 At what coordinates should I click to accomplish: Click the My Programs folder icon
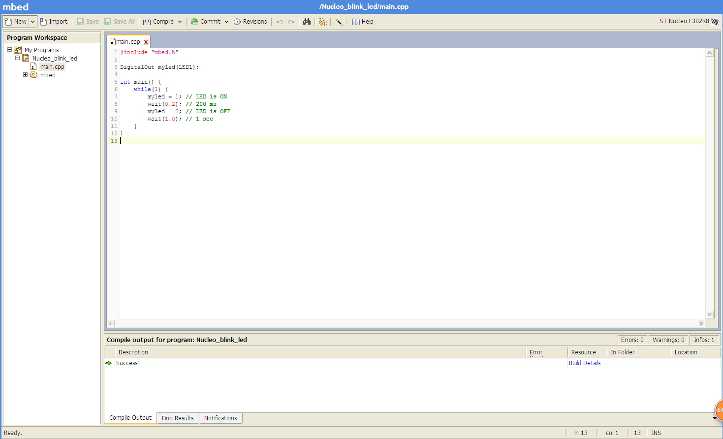(18, 50)
